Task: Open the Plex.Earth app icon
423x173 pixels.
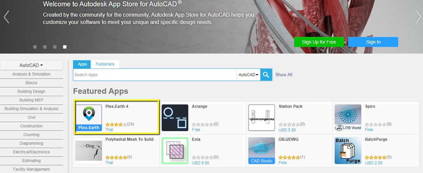Action: pos(89,118)
